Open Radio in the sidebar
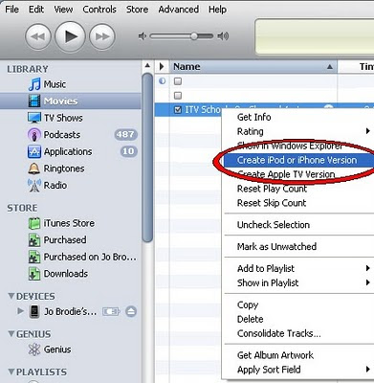This screenshot has width=374, height=383. 55,186
